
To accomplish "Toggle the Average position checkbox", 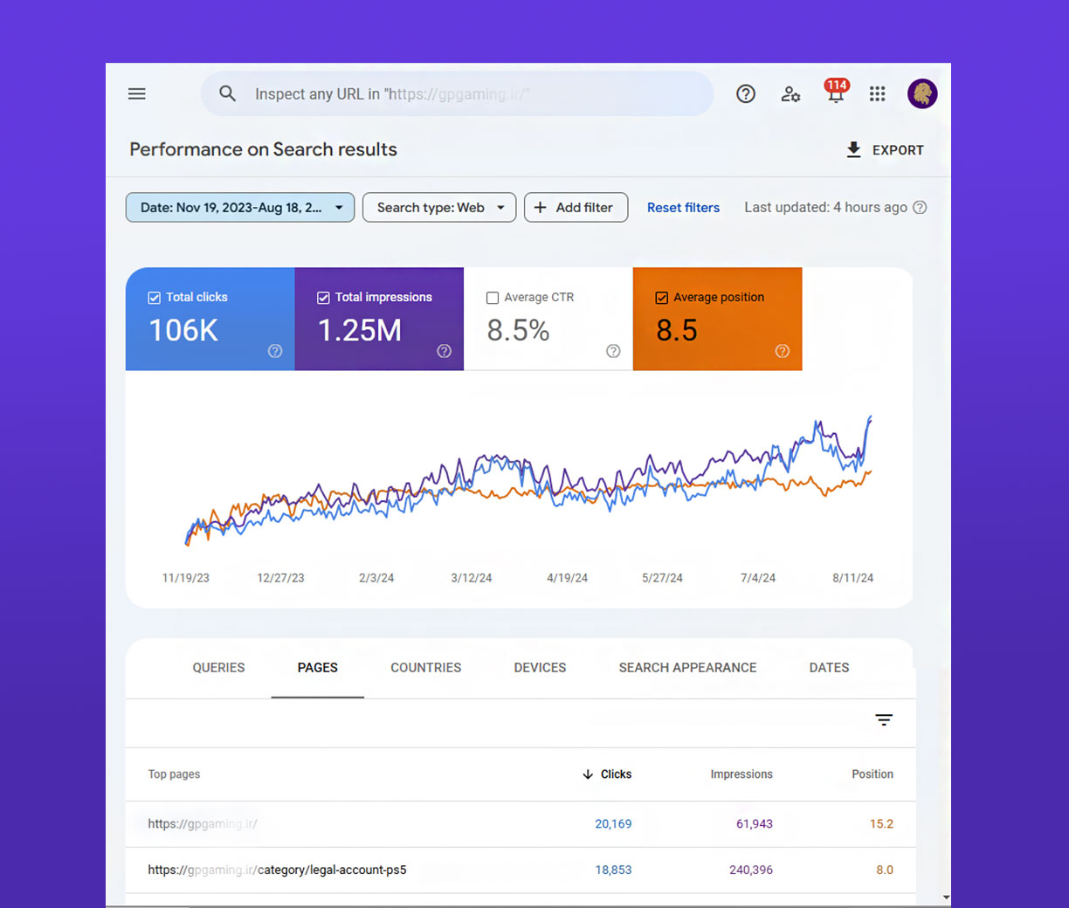I will pyautogui.click(x=662, y=298).
